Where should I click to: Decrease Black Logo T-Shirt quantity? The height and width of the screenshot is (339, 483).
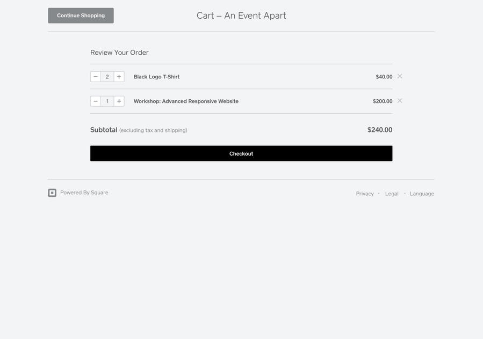coord(96,77)
